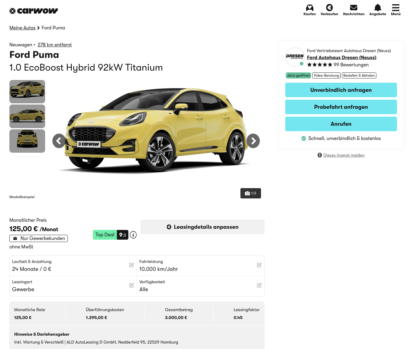Click Unverbindlich anfragen button

click(x=341, y=90)
